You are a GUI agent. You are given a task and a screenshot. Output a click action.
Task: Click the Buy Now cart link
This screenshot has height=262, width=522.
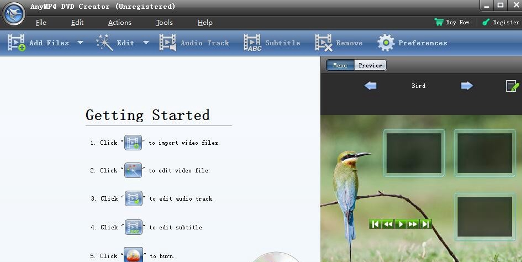tap(452, 22)
